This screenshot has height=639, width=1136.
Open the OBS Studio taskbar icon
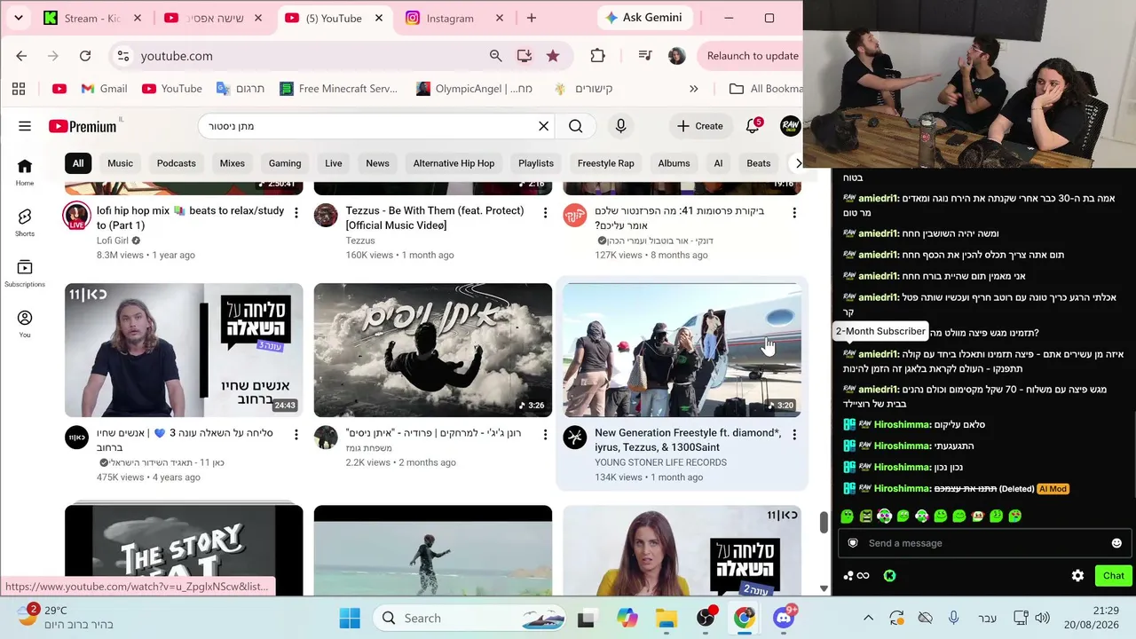pyautogui.click(x=706, y=618)
